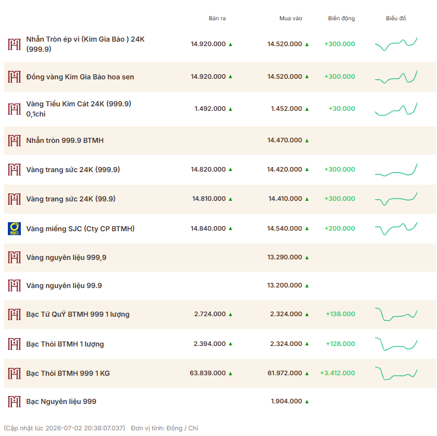Open the chart for Vàng trang sức 24K (999.9)
Viewport: 437px width, 436px height.
click(x=396, y=169)
